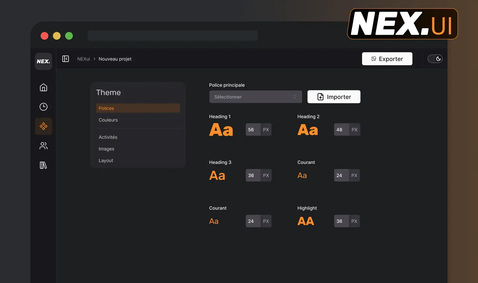Select Polices in the Theme menu
The width and height of the screenshot is (478, 283).
(x=138, y=108)
